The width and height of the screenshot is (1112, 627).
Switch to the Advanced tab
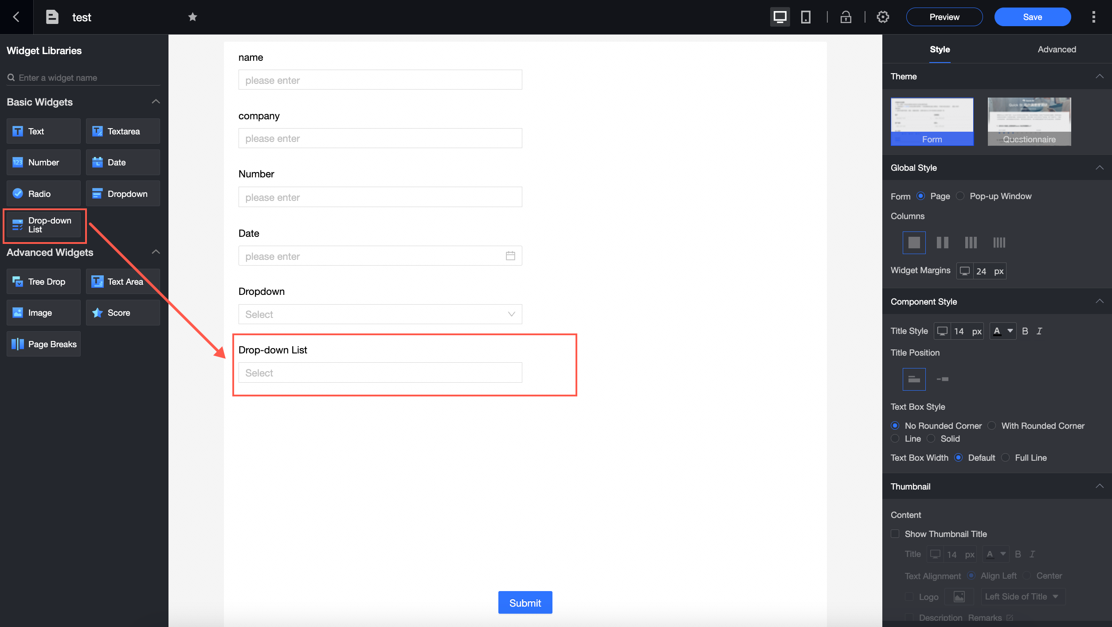coord(1057,49)
